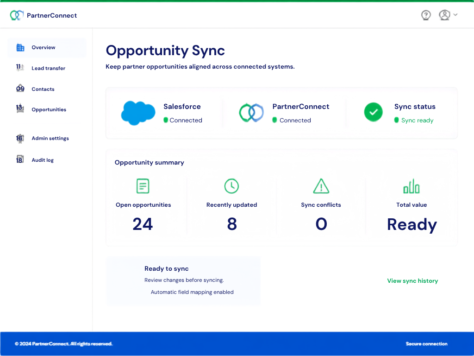Click the Overview sidebar icon
This screenshot has width=474, height=356.
point(20,47)
